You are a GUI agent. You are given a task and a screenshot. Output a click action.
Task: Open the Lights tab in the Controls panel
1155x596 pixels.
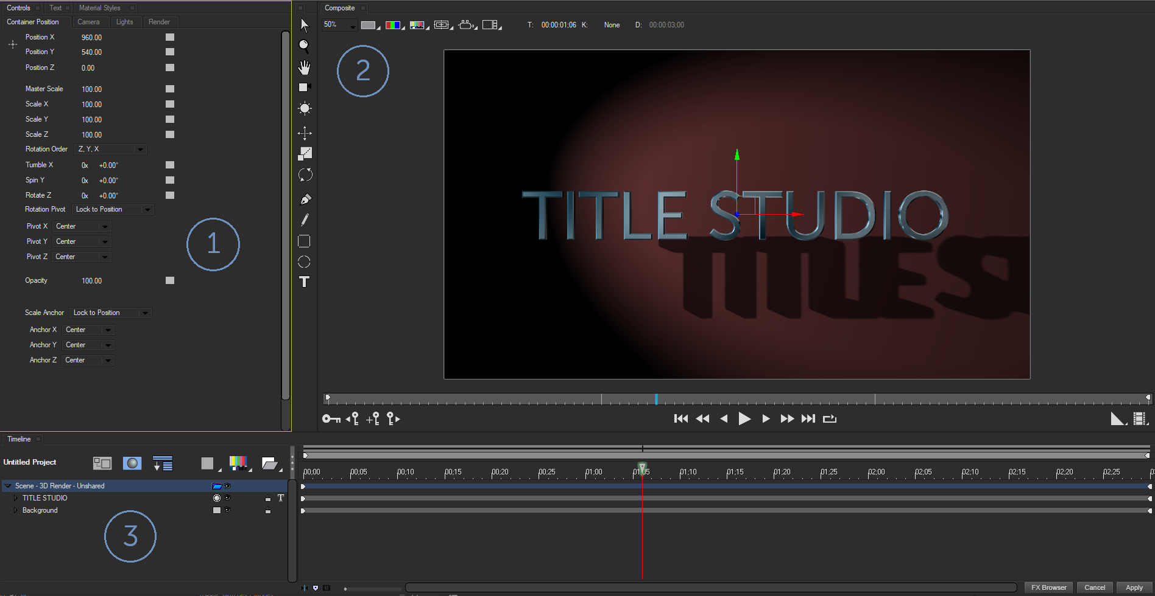tap(125, 22)
